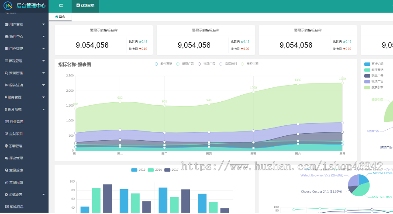The width and height of the screenshot is (393, 214).
Task: Click 指标名称-报表图 chart title
Action: tap(75, 64)
